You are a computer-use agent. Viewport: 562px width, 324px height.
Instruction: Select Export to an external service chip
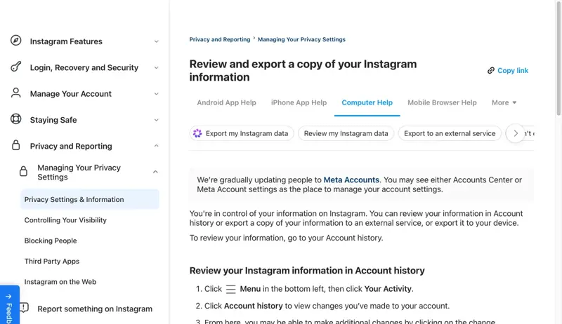[450, 133]
